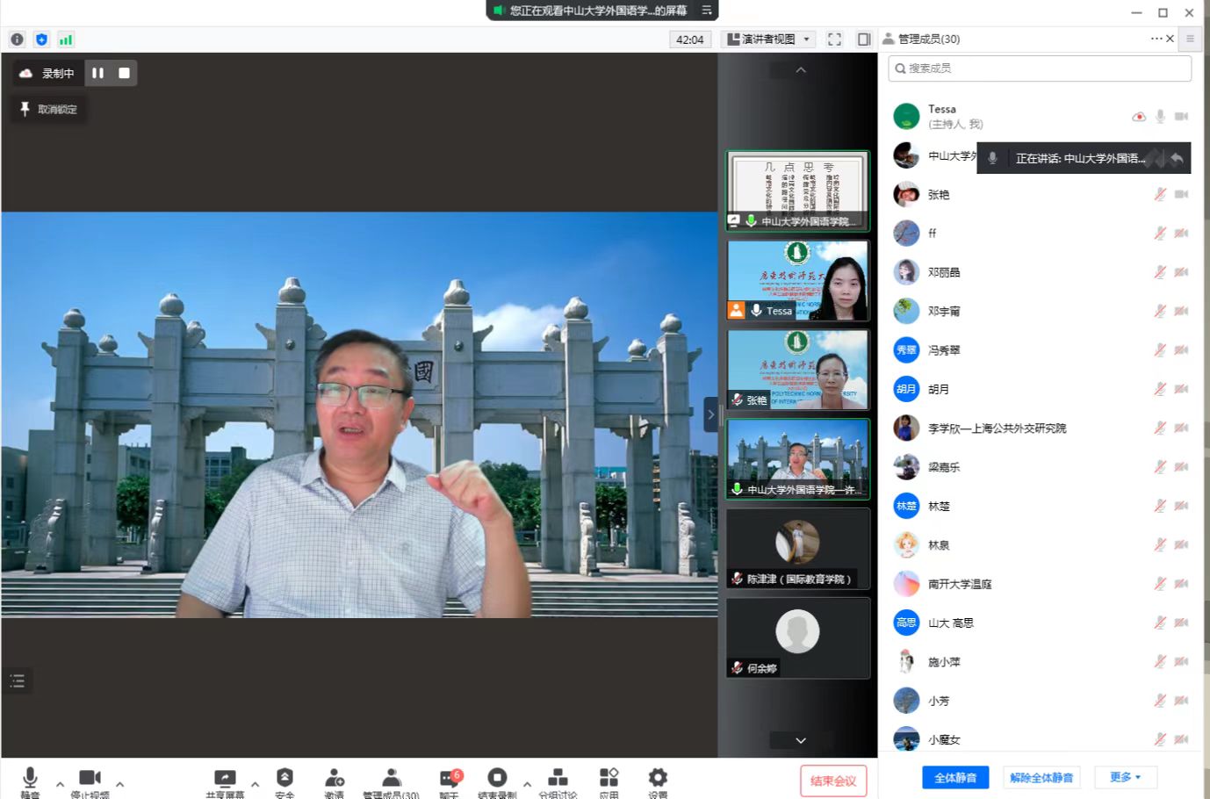This screenshot has width=1210, height=799.
Task: Click the Invite (邀请) icon
Action: (x=334, y=779)
